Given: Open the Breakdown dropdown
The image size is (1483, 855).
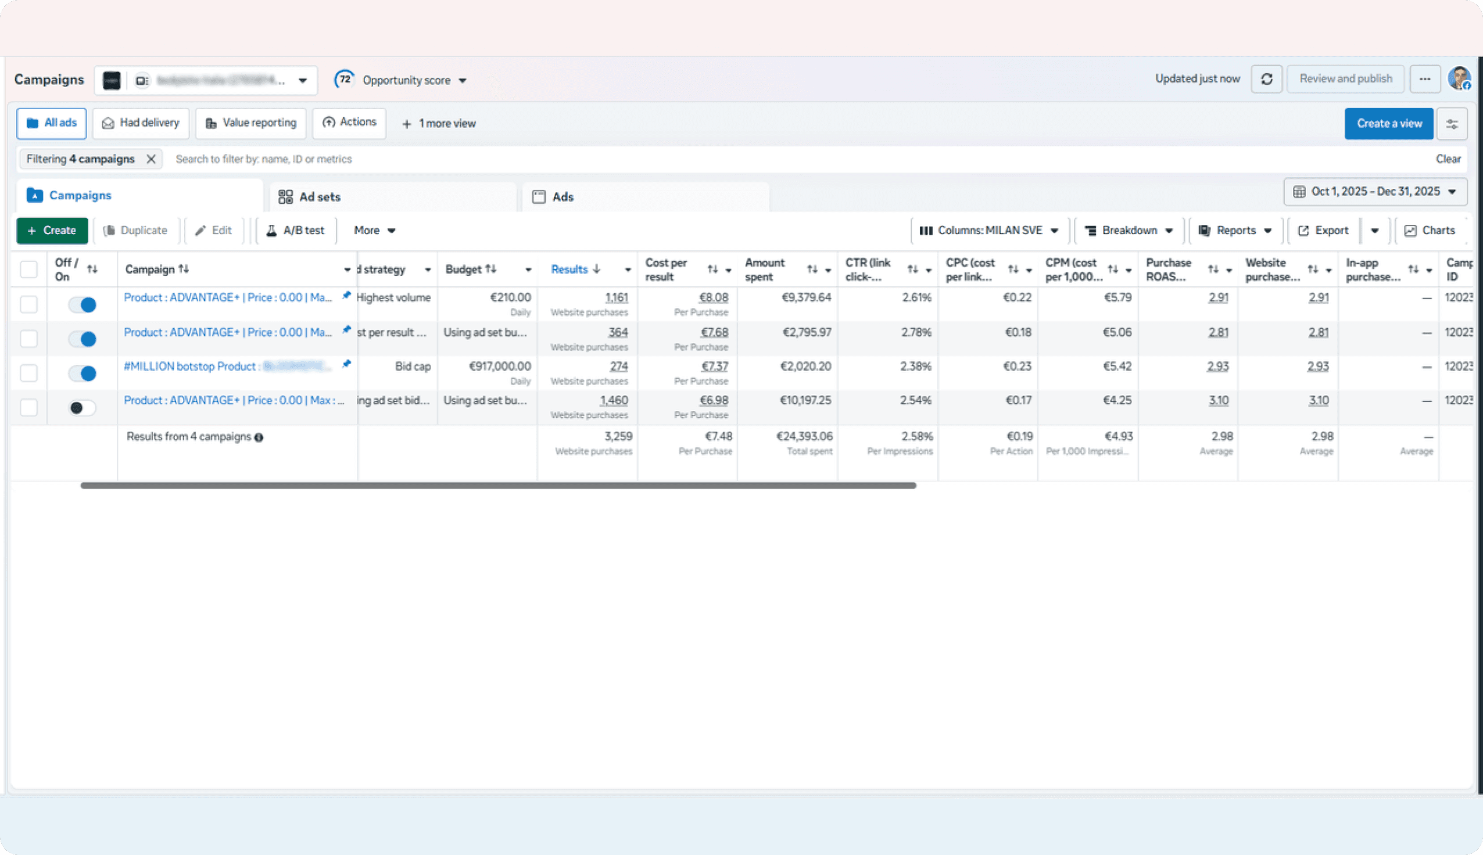Looking at the screenshot, I should pos(1129,231).
